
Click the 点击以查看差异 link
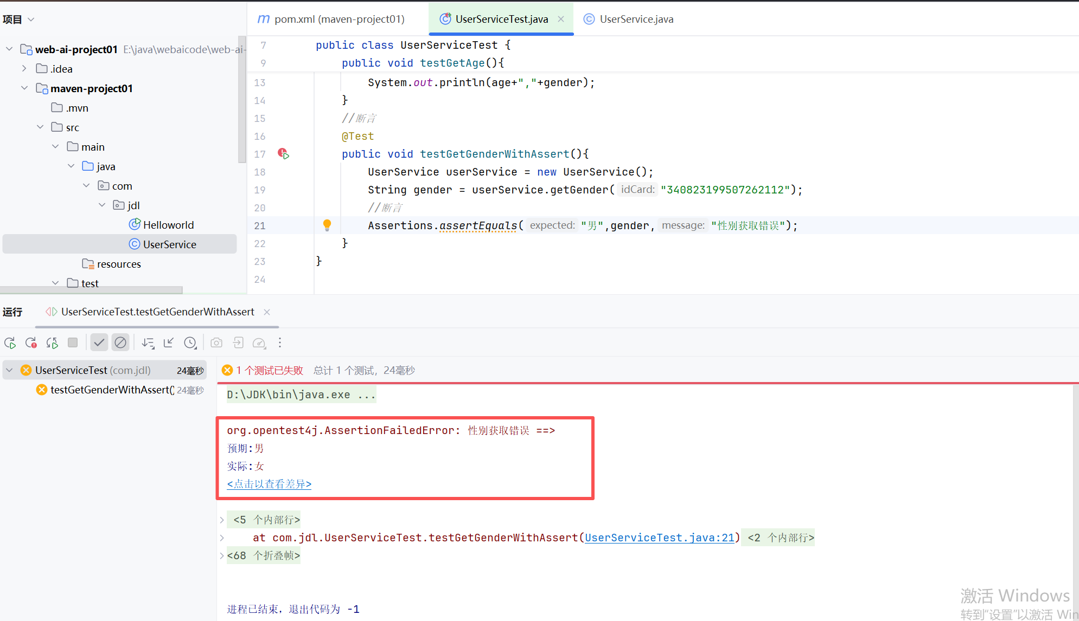coord(269,484)
